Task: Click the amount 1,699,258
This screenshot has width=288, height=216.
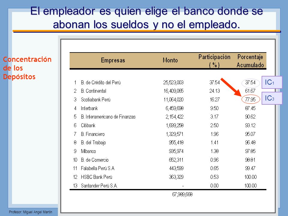Action: (175, 125)
